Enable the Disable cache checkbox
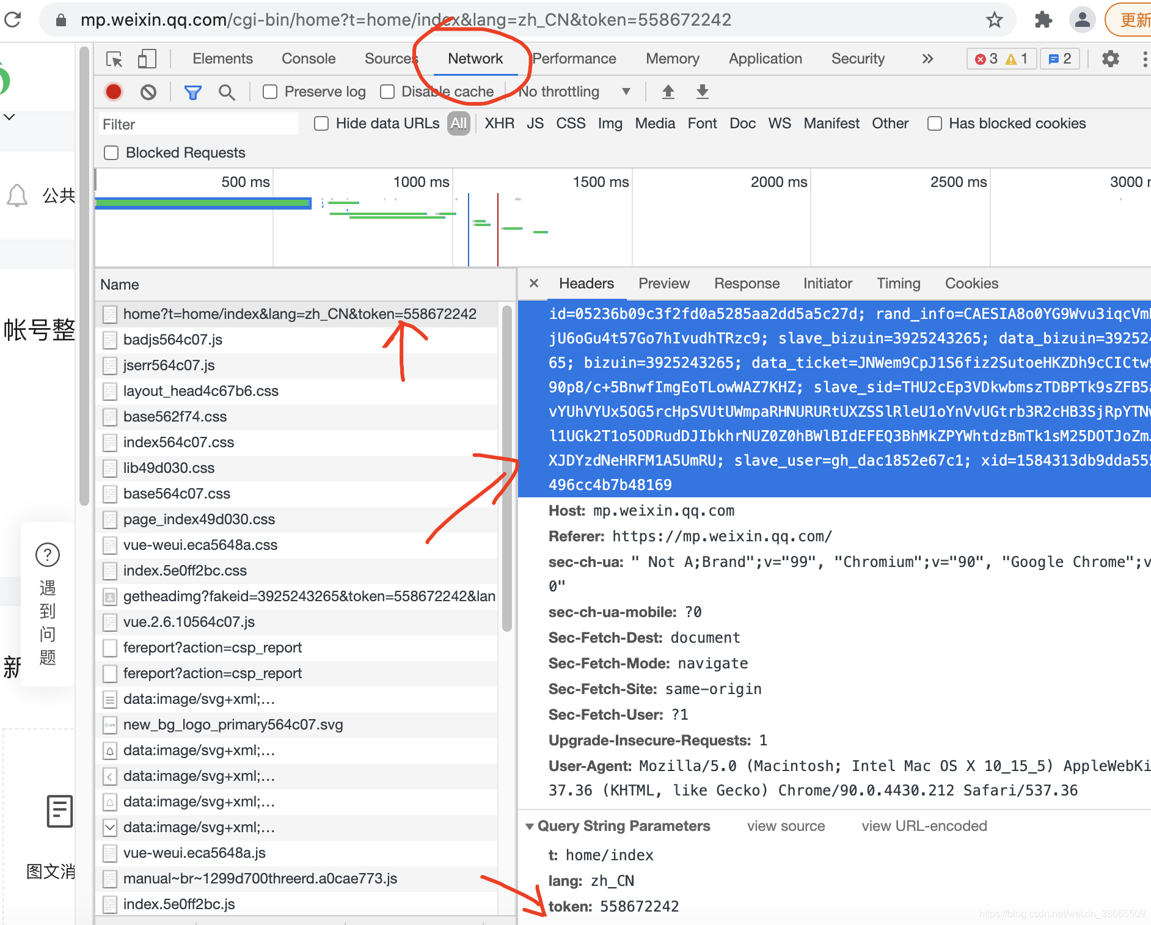 click(387, 92)
